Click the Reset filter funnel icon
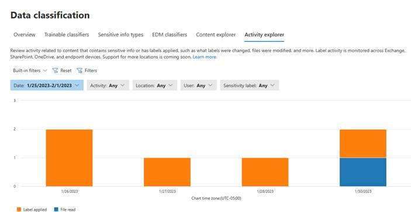Viewport: 411px width, 212px height. [x=55, y=70]
